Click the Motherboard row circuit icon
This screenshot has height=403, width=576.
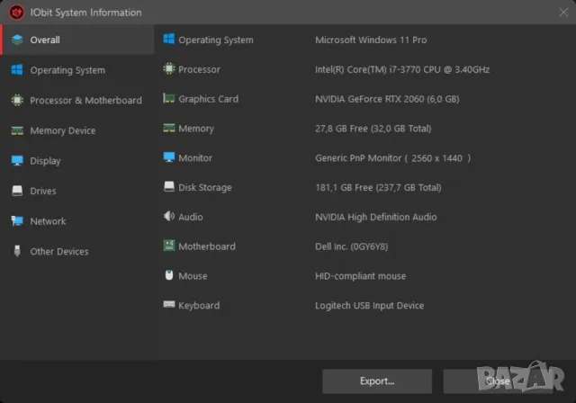[x=169, y=246]
